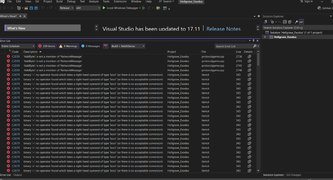Open the Entire Solution scope dropdown
This screenshot has width=333, height=180.
pos(18,46)
